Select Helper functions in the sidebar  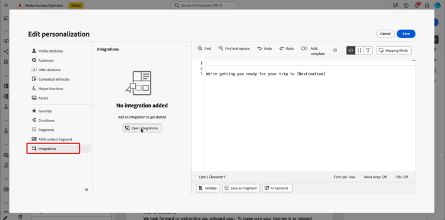pyautogui.click(x=51, y=89)
